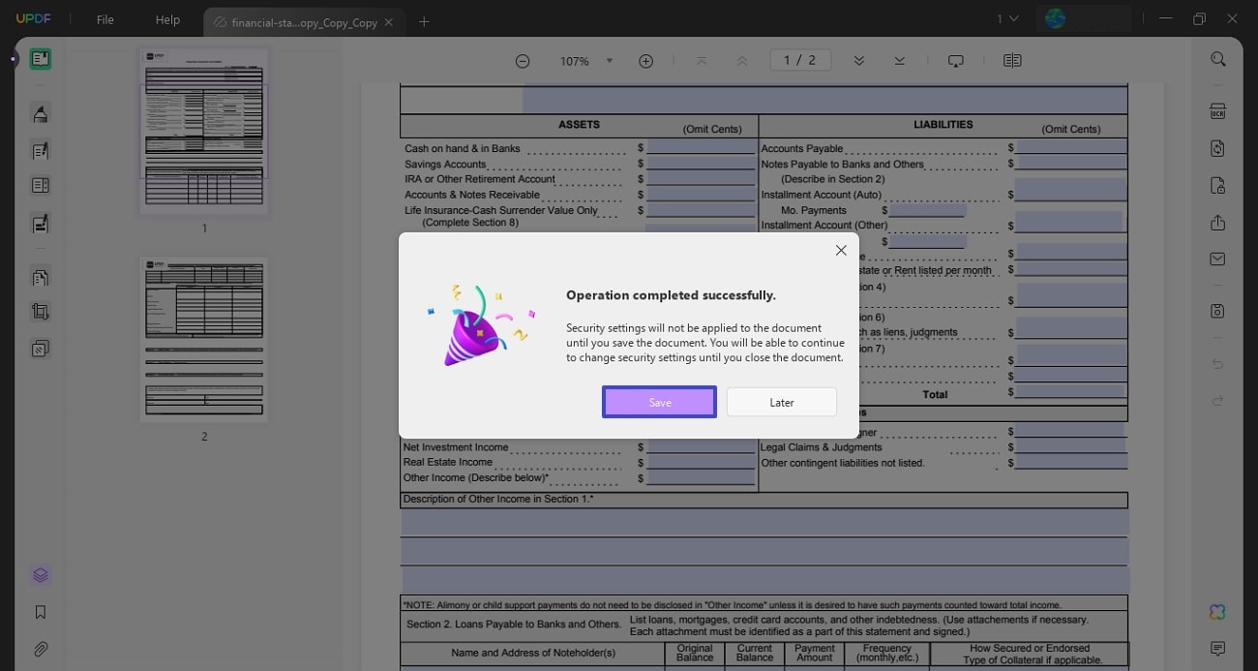Open the File menu

click(105, 19)
